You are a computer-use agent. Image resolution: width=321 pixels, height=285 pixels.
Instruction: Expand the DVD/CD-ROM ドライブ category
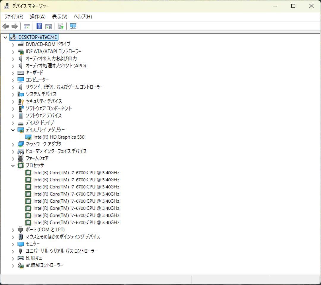[13, 44]
